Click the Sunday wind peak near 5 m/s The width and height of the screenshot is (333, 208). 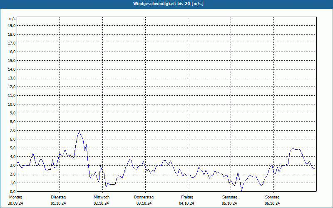[x=293, y=148]
